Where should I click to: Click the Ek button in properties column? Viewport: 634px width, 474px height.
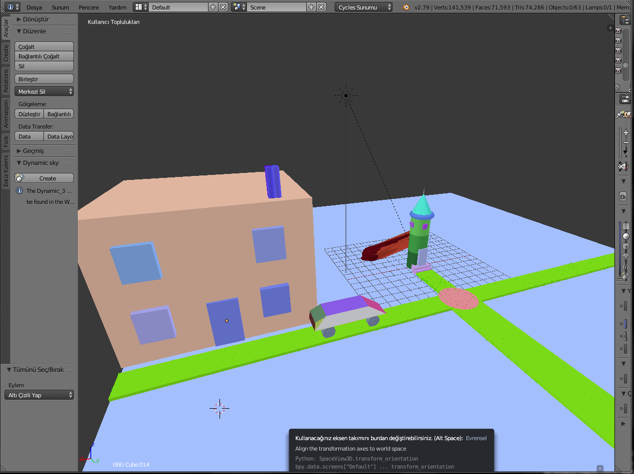coord(623,196)
